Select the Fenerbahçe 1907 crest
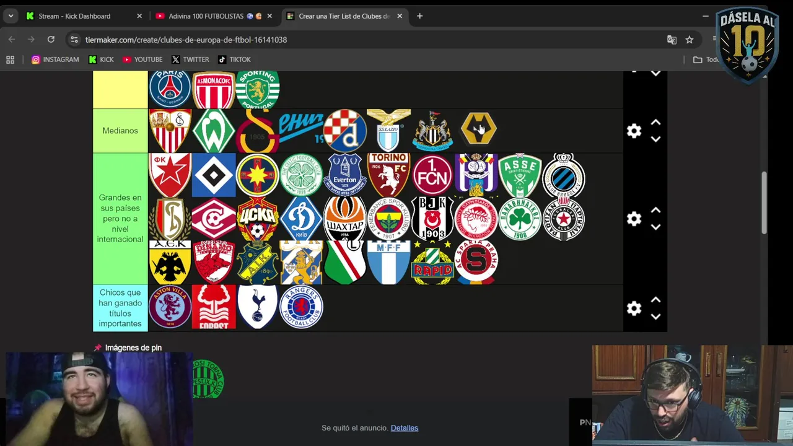This screenshot has height=446, width=793. (x=388, y=219)
